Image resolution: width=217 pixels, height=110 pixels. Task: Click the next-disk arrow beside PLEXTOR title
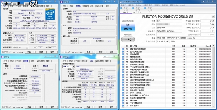(x=213, y=17)
